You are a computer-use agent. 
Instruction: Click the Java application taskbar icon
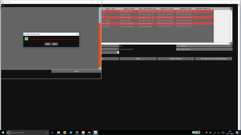[x=95, y=132]
